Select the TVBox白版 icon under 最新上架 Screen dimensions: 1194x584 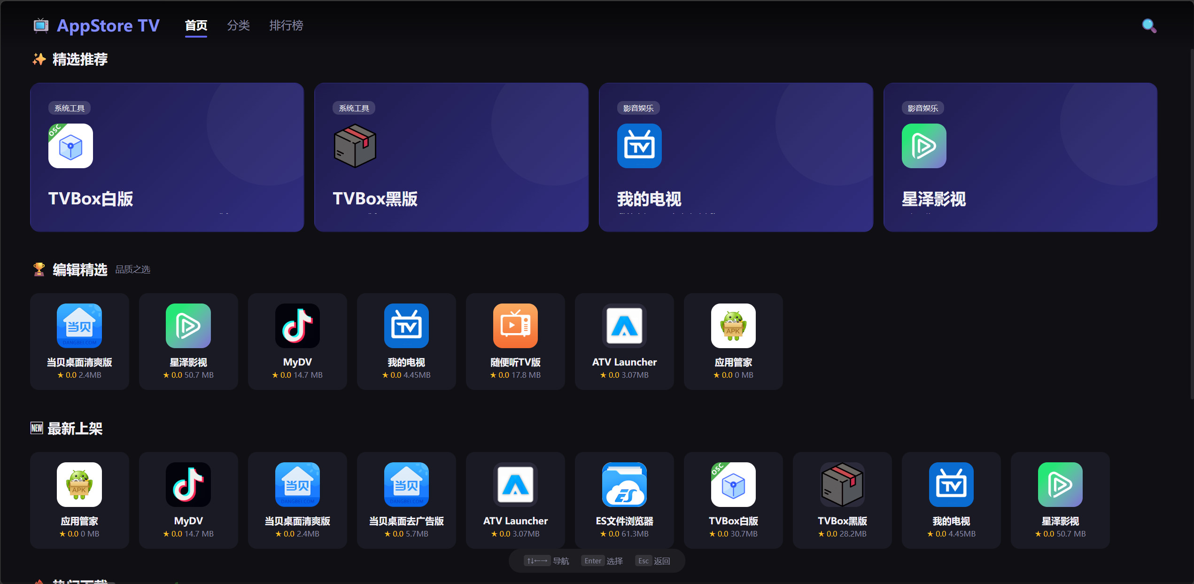click(733, 484)
